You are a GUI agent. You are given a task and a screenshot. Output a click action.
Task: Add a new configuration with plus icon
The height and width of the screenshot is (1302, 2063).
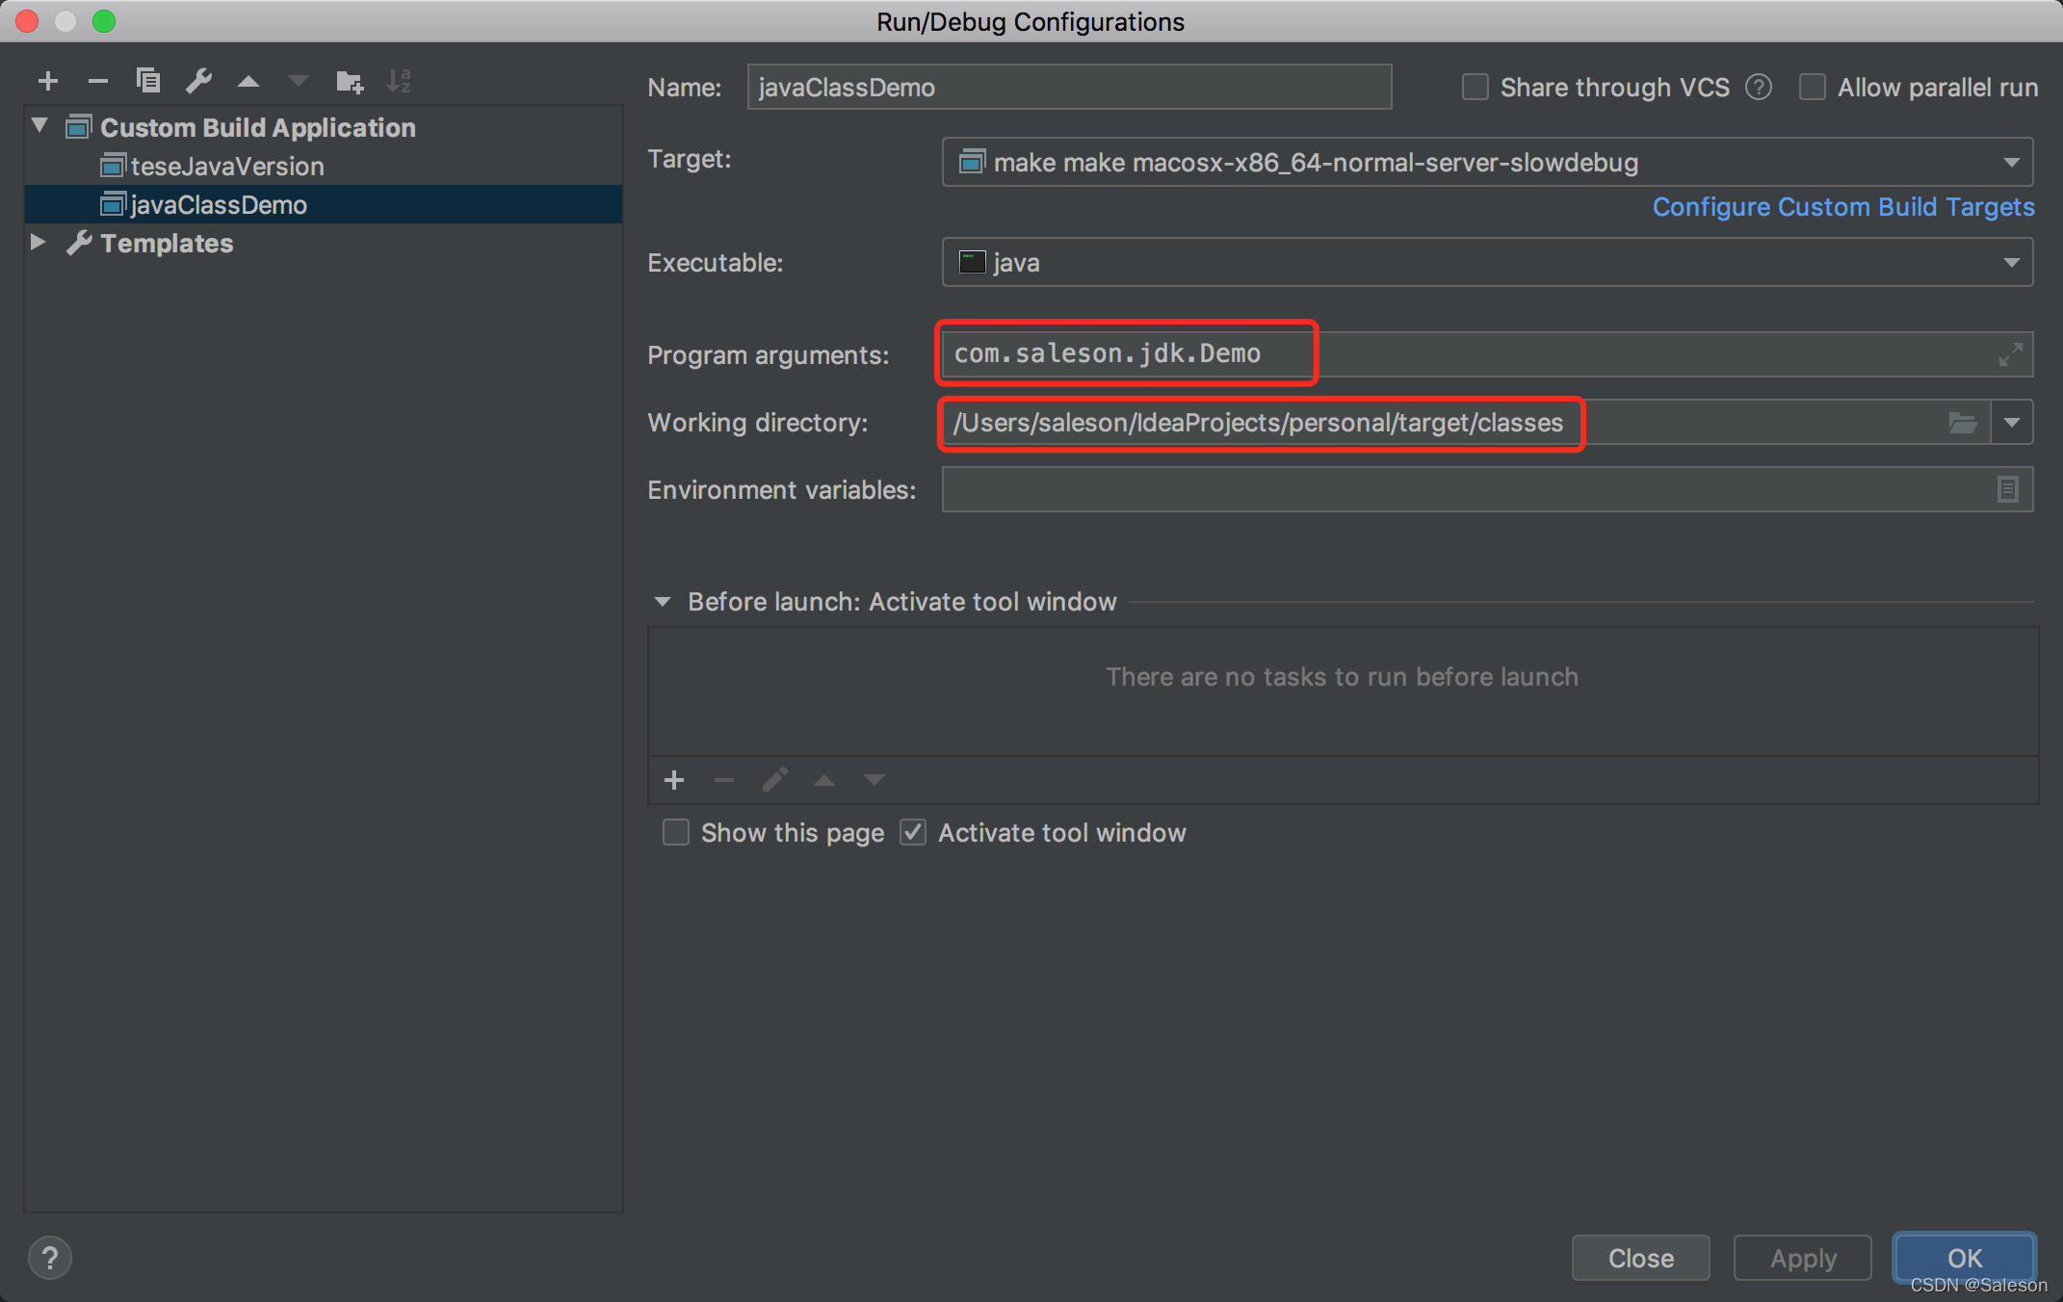48,82
